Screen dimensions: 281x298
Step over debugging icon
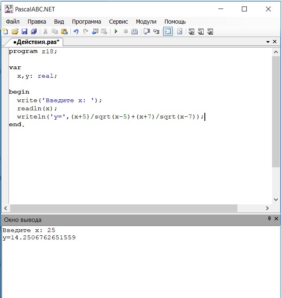coord(147,31)
